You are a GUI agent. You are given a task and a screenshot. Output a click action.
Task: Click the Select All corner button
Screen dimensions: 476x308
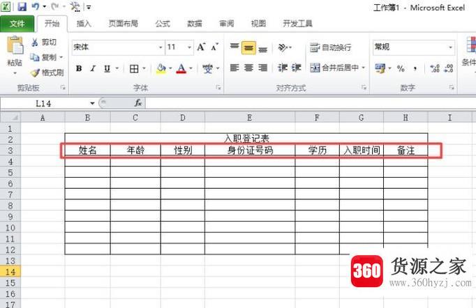point(10,117)
